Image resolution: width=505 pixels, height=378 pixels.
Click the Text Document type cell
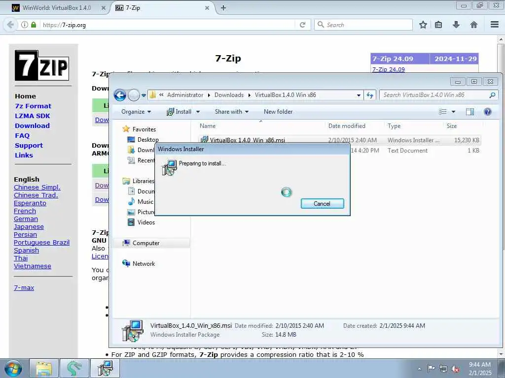pyautogui.click(x=407, y=151)
